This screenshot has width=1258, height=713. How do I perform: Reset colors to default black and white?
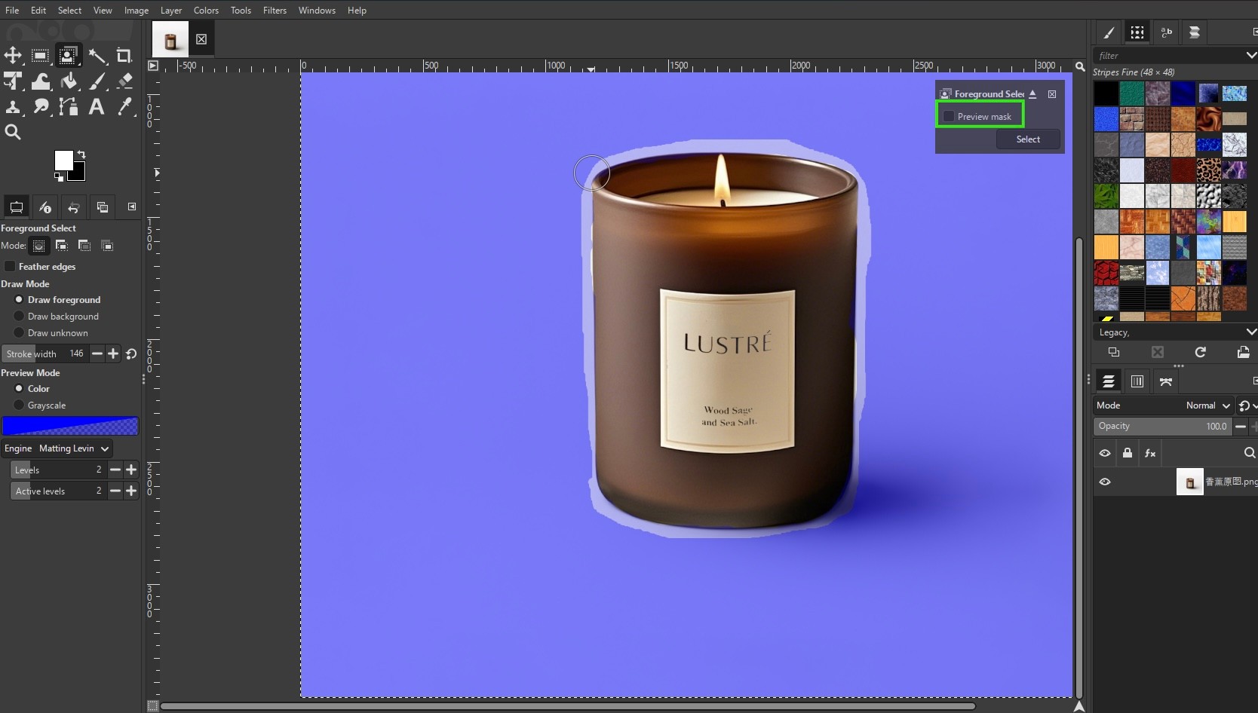[59, 177]
